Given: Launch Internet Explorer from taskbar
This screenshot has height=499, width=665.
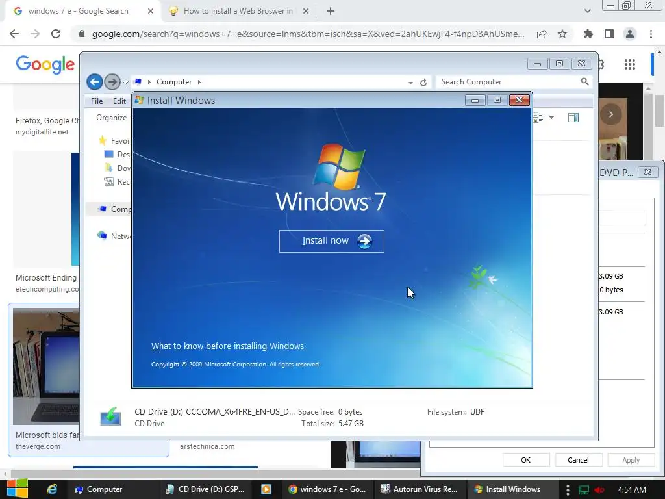Looking at the screenshot, I should (x=52, y=489).
